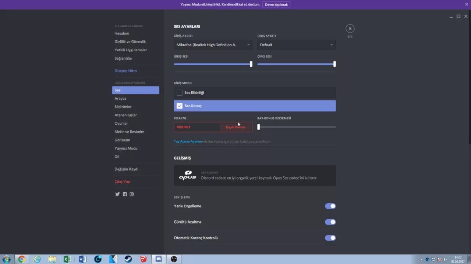
Task: Toggle Yankı Engelleme switch
Action: (330, 206)
